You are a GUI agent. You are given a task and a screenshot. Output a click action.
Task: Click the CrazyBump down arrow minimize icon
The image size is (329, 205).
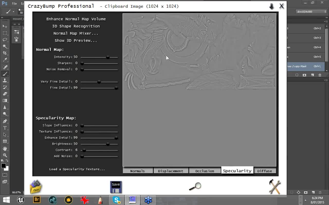point(271,6)
